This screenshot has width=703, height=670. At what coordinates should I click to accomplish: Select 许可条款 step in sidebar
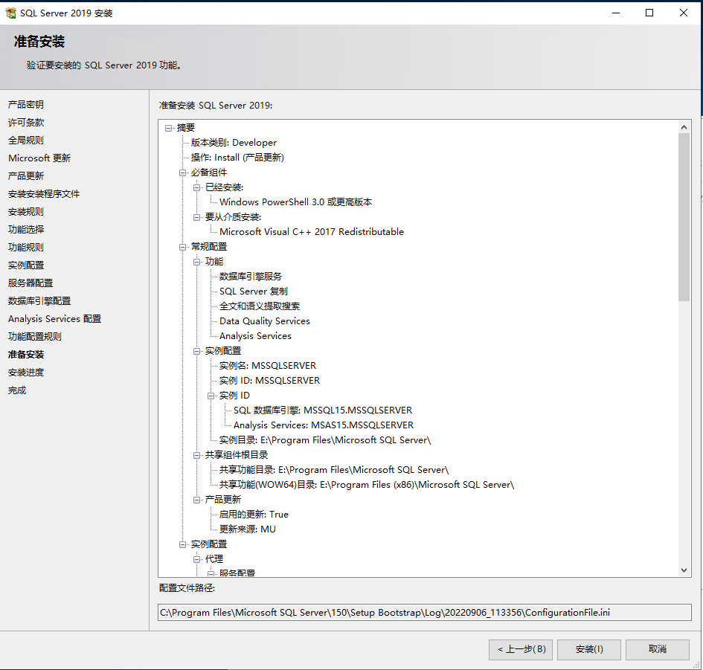25,123
